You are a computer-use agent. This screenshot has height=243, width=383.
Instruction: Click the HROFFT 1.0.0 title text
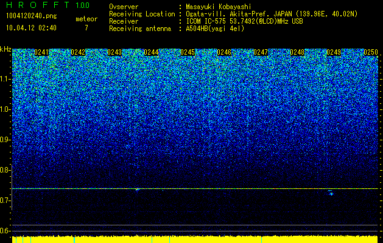[x=48, y=5]
